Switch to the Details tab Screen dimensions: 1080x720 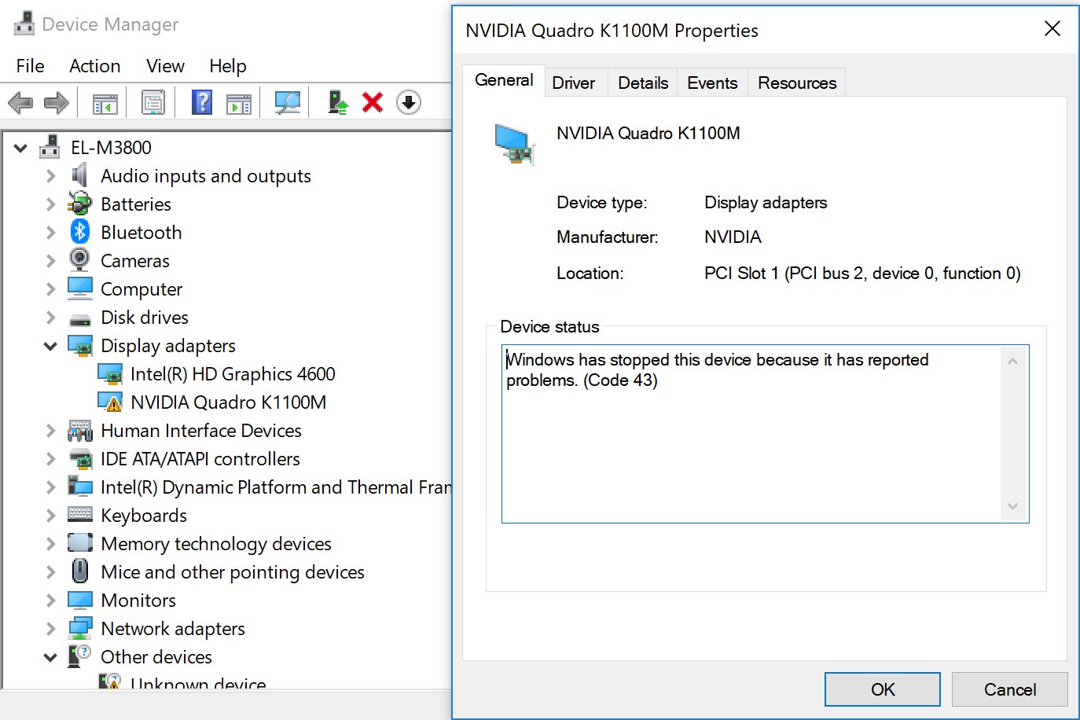coord(643,83)
